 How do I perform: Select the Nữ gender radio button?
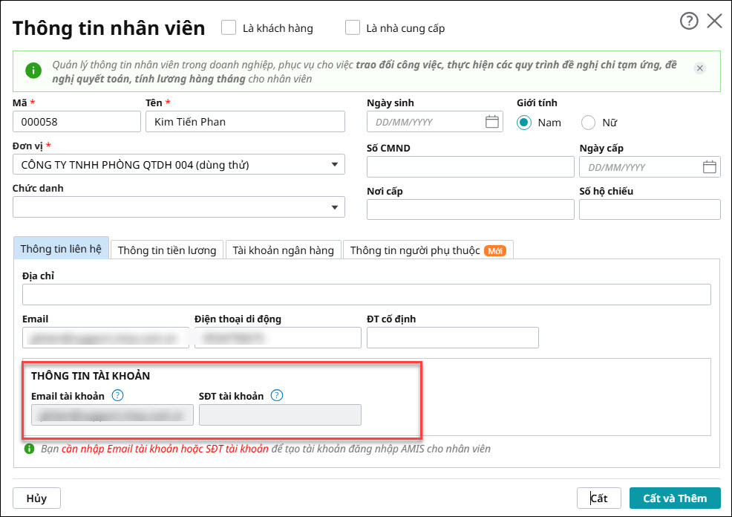coord(588,123)
